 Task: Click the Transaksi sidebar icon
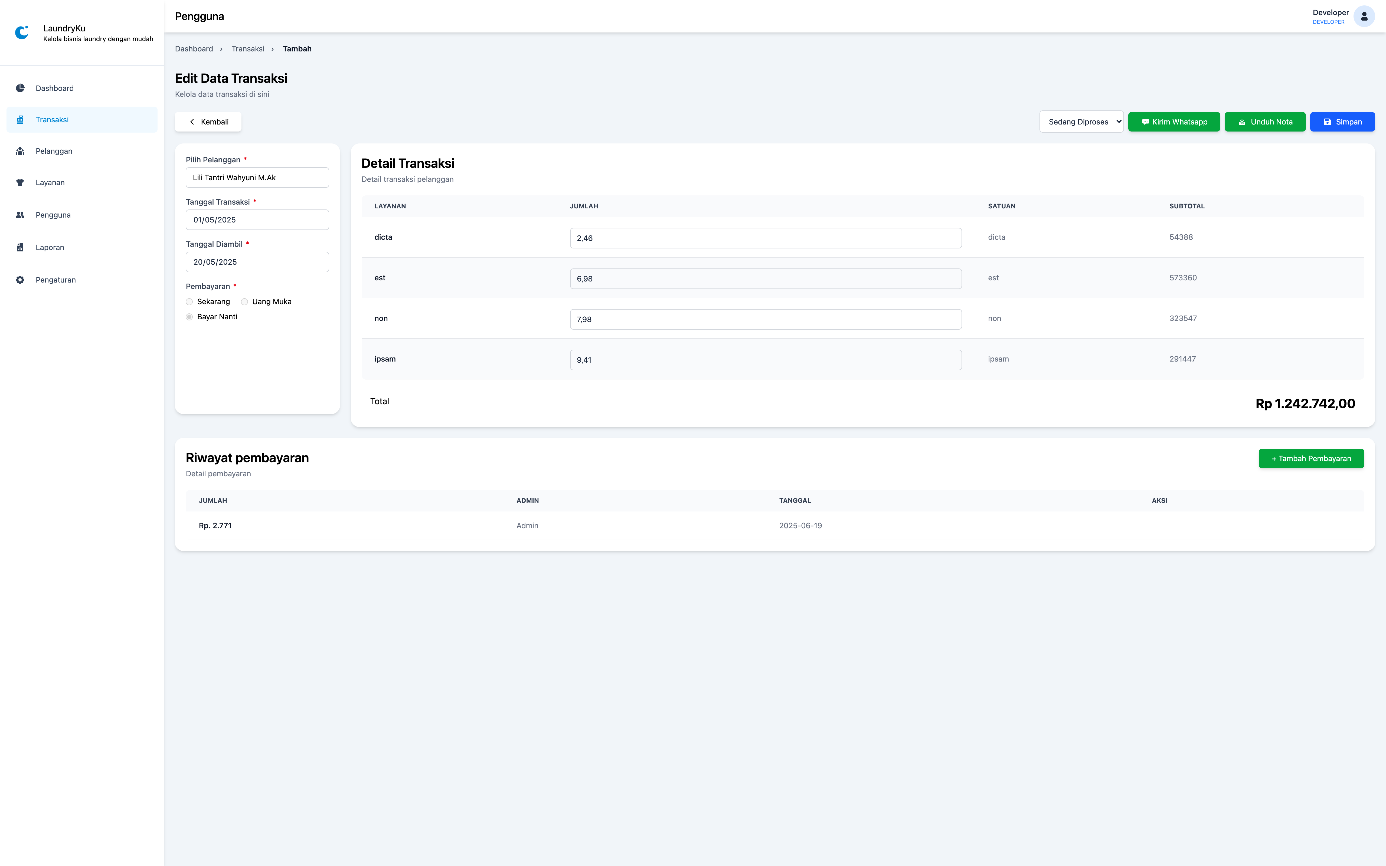click(20, 120)
